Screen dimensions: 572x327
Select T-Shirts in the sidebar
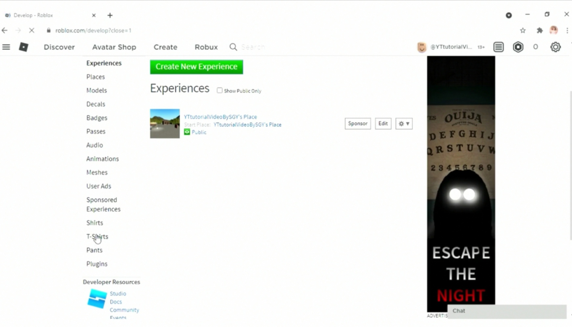(97, 236)
